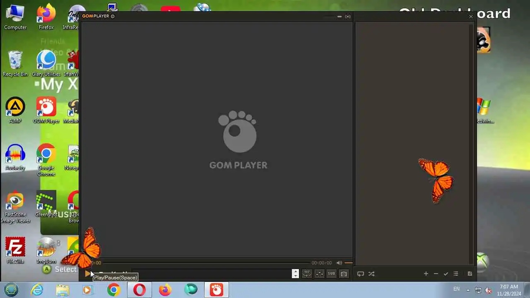Open the Windows Start menu orb

point(11,290)
